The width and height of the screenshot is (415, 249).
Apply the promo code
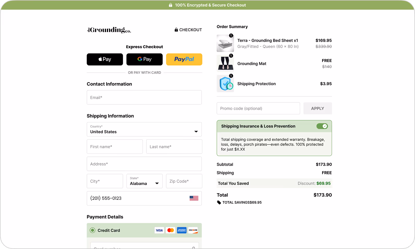[317, 108]
